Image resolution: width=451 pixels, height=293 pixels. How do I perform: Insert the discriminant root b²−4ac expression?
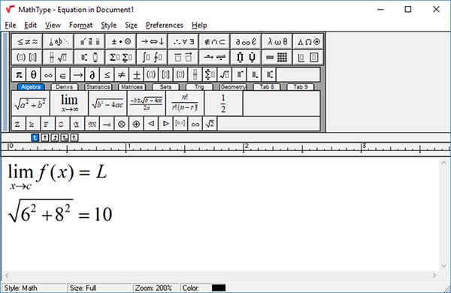tap(107, 104)
